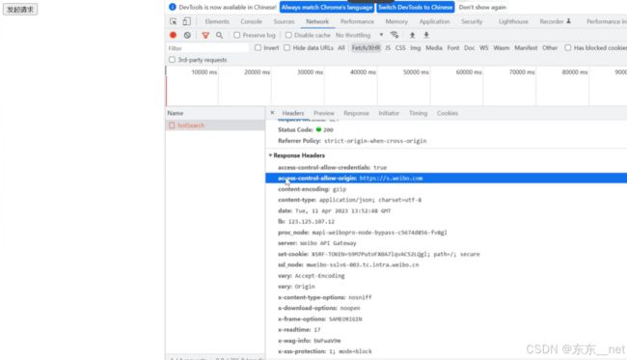This screenshot has width=627, height=360.
Task: Filter requests by JS type
Action: (x=388, y=47)
